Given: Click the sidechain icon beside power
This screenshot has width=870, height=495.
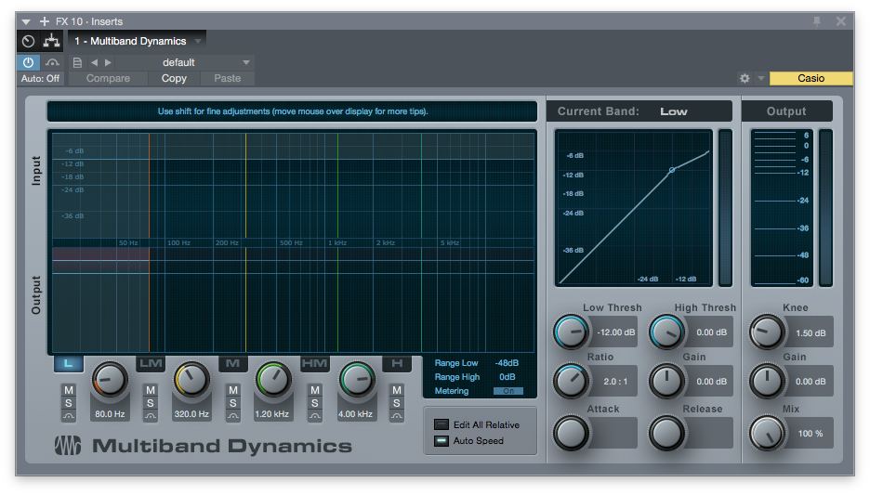Looking at the screenshot, I should pyautogui.click(x=52, y=62).
